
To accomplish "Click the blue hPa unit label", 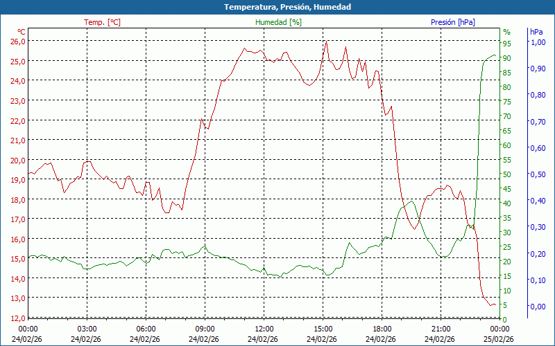I will pos(536,32).
